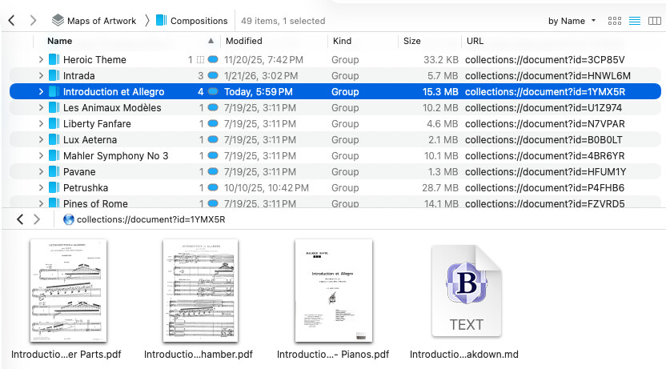Go back using top navigation arrow
This screenshot has width=666, height=369.
coord(12,21)
